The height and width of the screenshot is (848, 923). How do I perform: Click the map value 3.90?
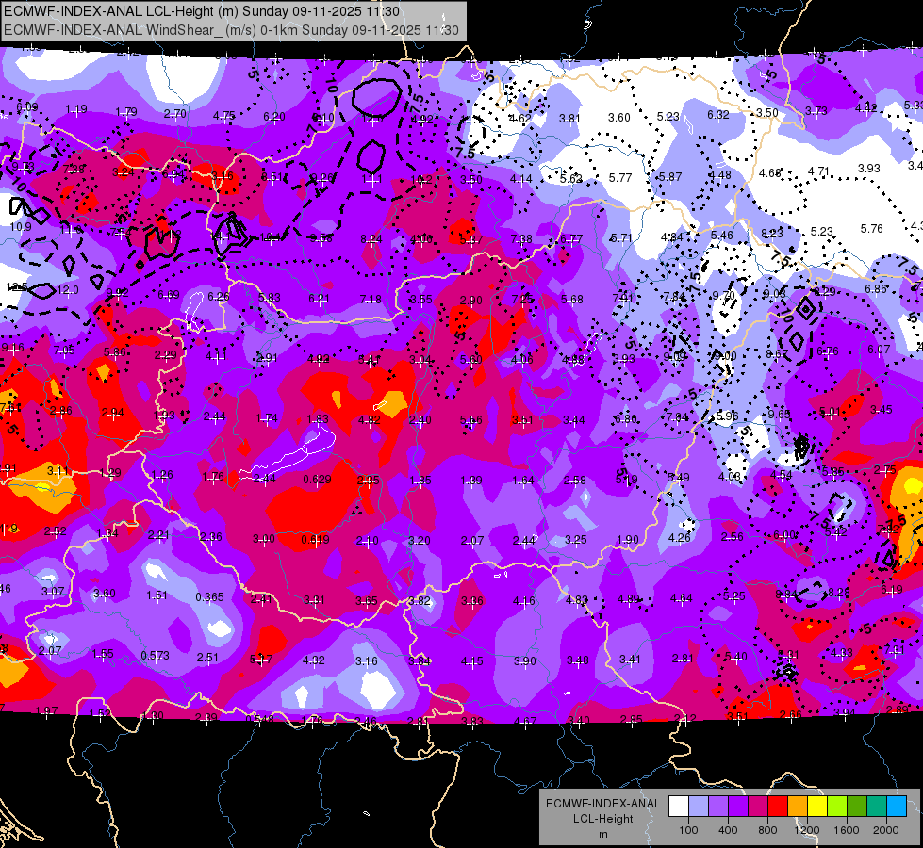point(525,661)
